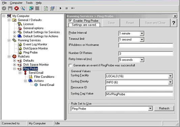Click the RuleSets alarm icon
This screenshot has height=127, width=180.
[14, 57]
